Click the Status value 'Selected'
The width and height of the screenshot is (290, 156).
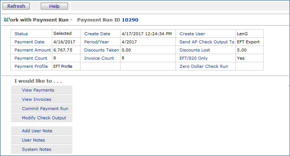tap(62, 34)
